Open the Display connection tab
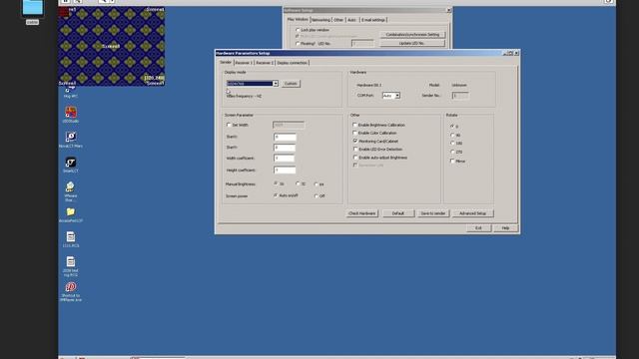639x359 pixels. tap(293, 63)
